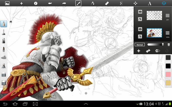172x107 pixels.
Task: Select the brush tool in top toolbar
Action: pyautogui.click(x=78, y=3)
